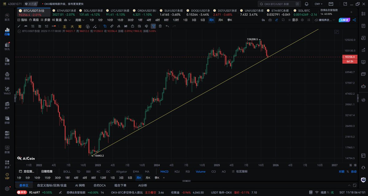
Task: Open the 策略 strategy sidebar icon
Action: coord(7,75)
